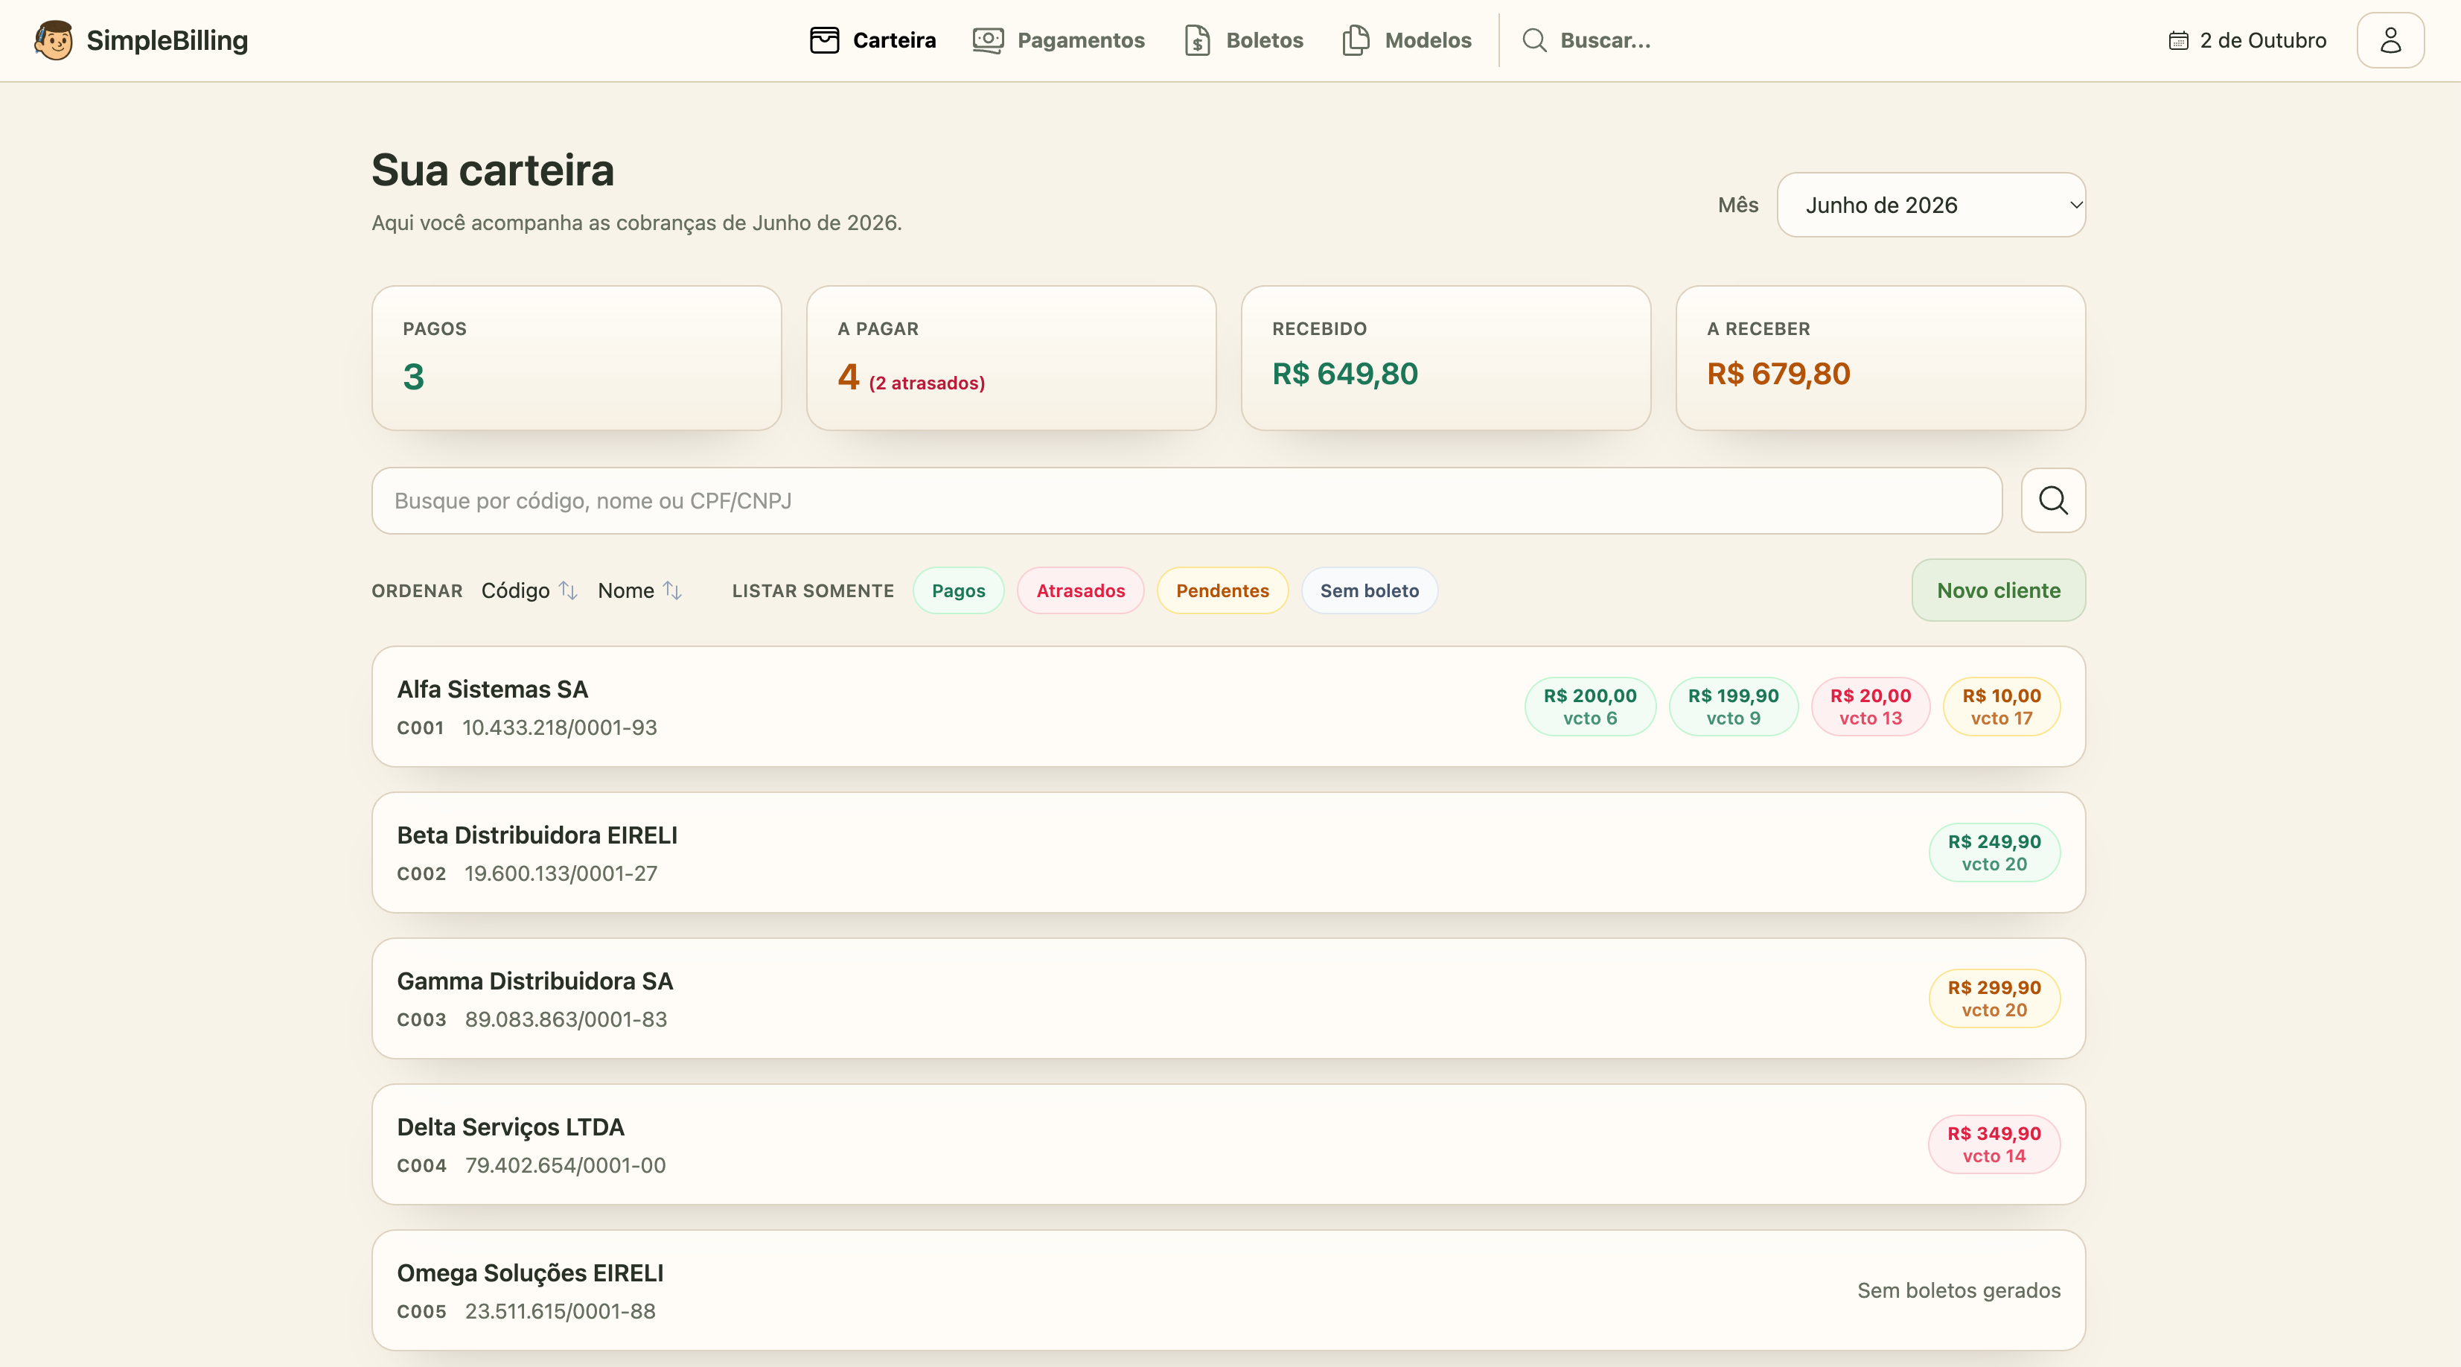Go to the Boletos tab
2461x1367 pixels.
[x=1243, y=40]
